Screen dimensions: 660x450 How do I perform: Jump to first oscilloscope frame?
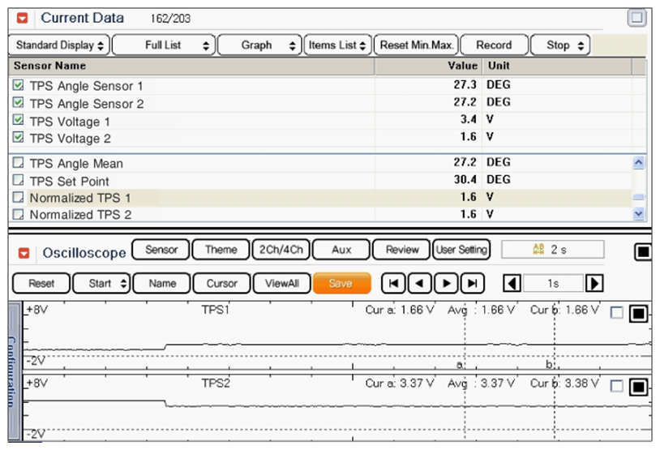click(393, 283)
